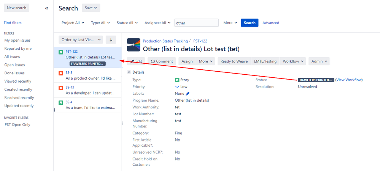380x171 pixels.
Task: Click the red issue type icon for SS-8
Action: click(x=61, y=73)
